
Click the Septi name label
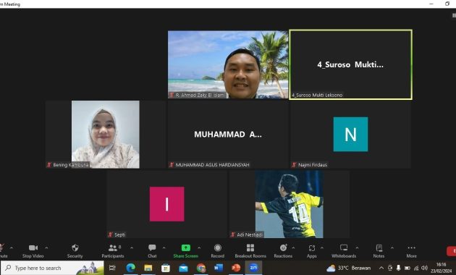point(120,234)
